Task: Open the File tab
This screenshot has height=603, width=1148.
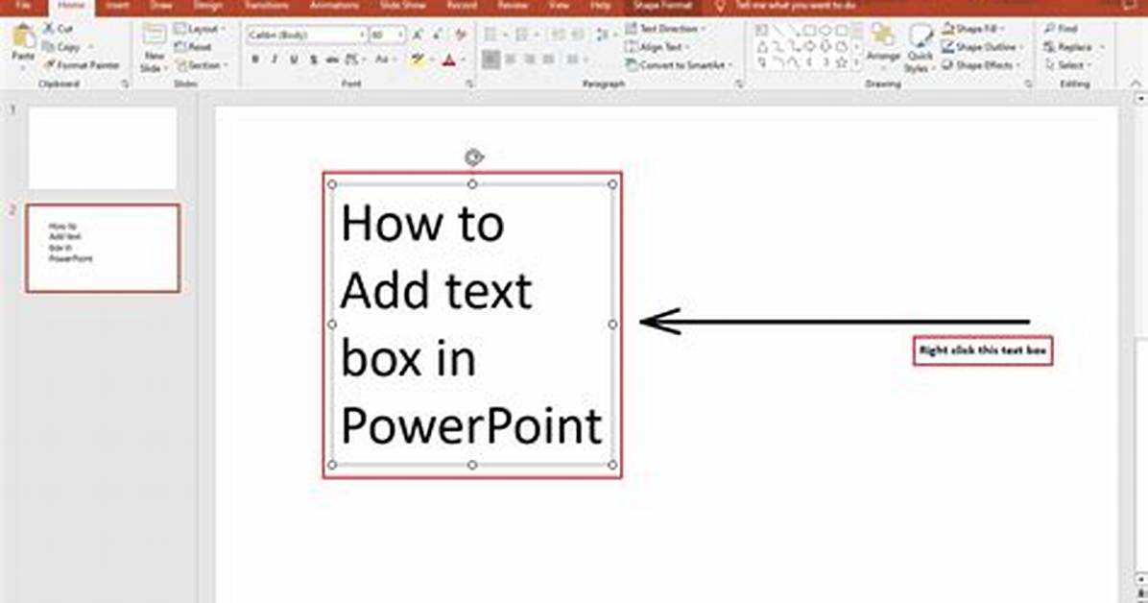Action: pyautogui.click(x=23, y=5)
